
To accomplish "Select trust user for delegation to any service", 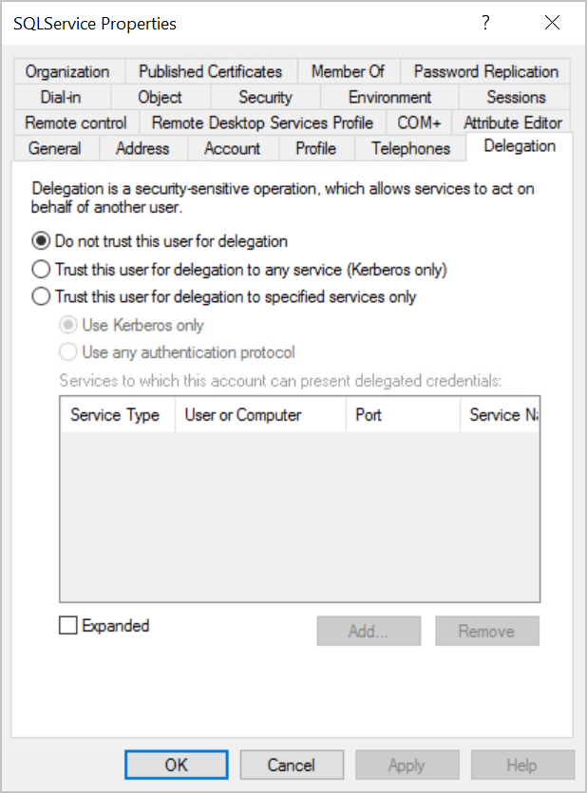I will [40, 269].
